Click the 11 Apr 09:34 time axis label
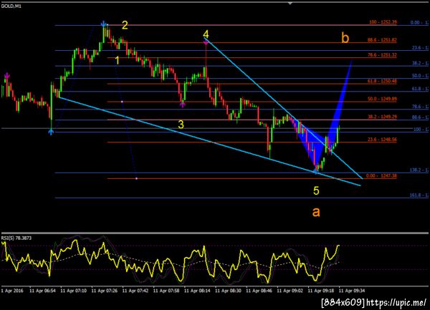The image size is (430, 310). 352,291
